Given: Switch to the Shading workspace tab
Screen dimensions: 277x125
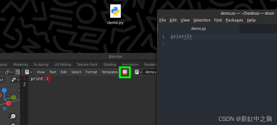Looking at the screenshot, I should click(110, 65).
